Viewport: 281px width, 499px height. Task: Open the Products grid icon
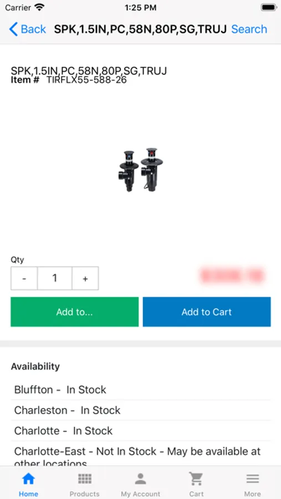[x=85, y=478]
